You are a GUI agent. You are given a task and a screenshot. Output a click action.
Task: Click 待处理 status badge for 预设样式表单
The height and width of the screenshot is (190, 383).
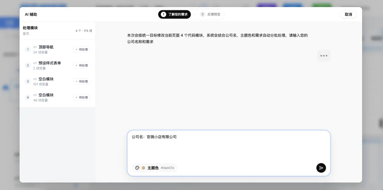[82, 65]
